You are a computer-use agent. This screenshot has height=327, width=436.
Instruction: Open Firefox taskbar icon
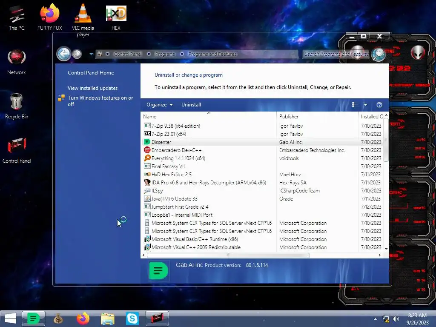click(x=83, y=318)
